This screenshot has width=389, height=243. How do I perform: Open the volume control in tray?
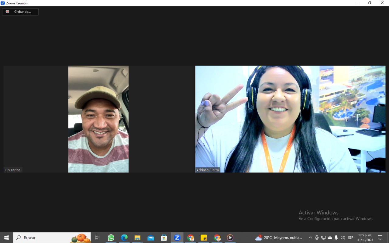tap(343, 238)
